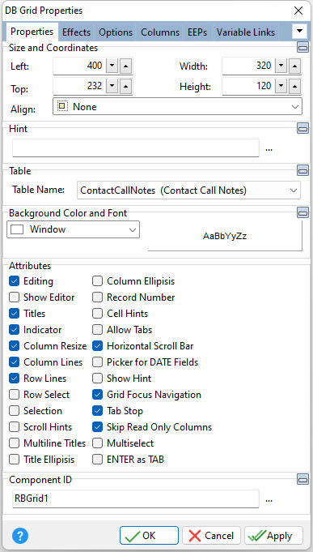Image resolution: width=313 pixels, height=552 pixels.
Task: Click the Width value field 320
Action: pyautogui.click(x=248, y=66)
